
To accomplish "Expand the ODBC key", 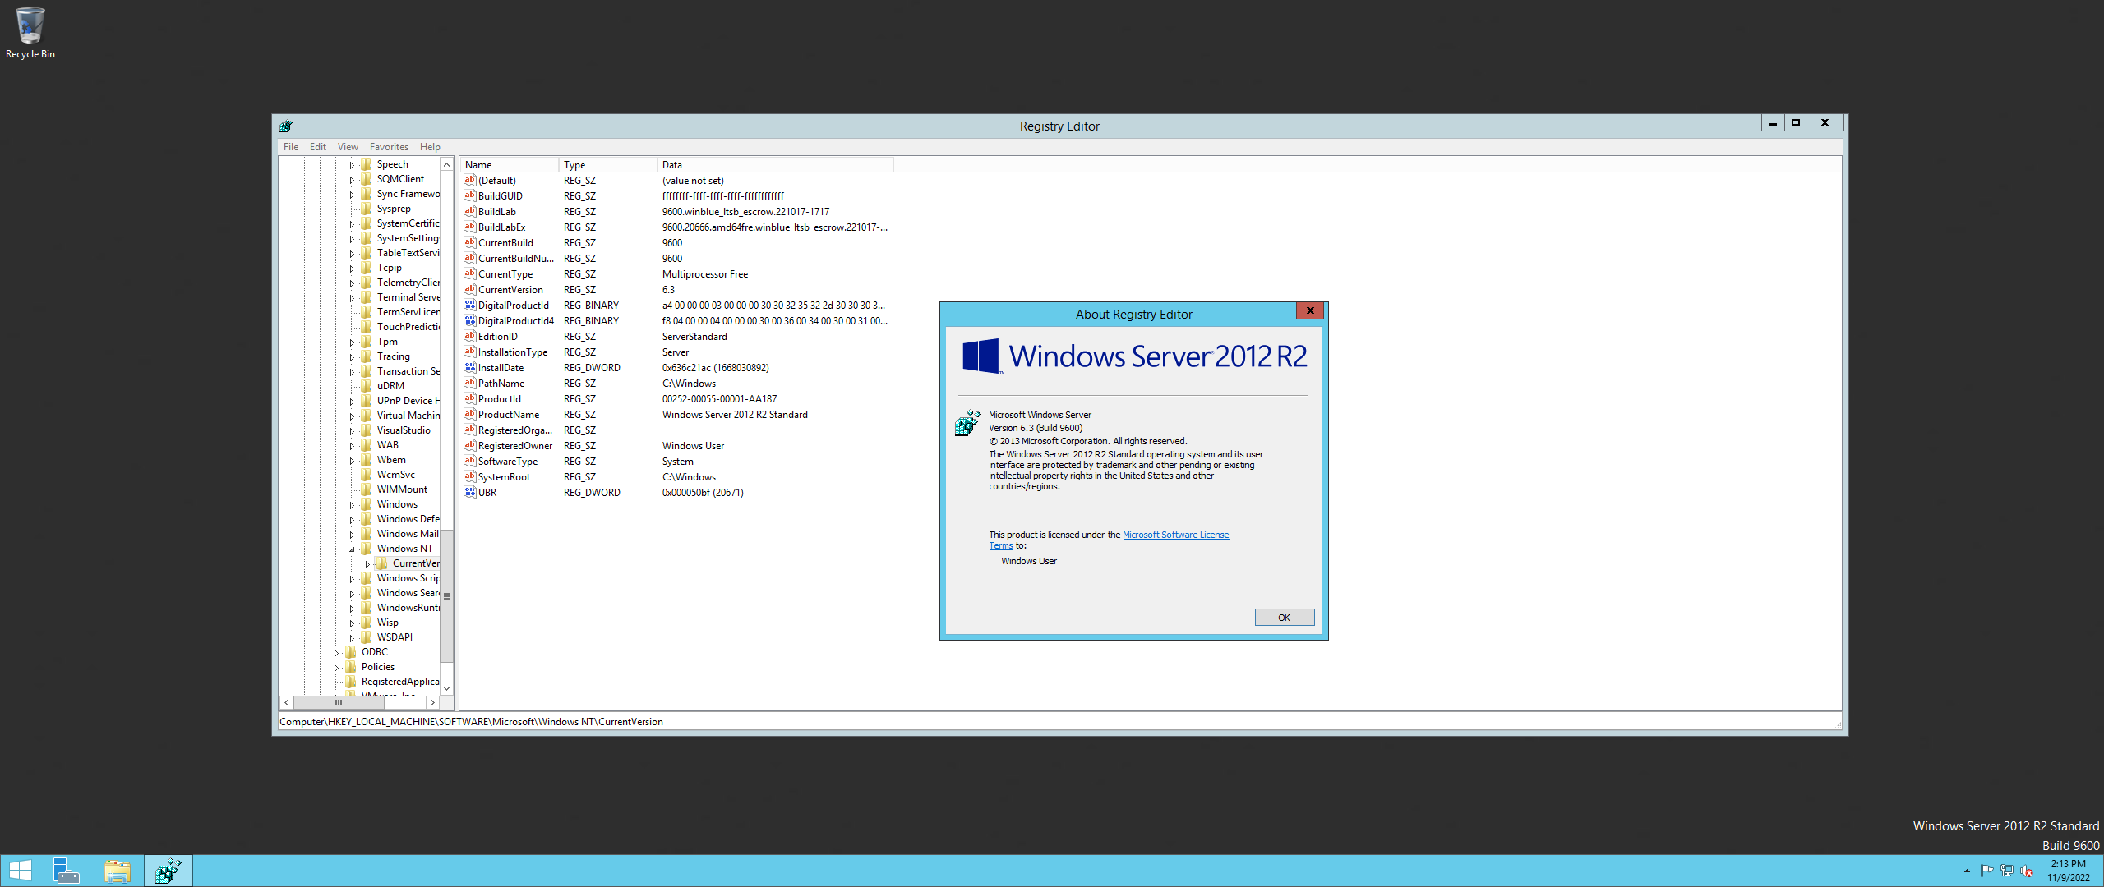I will click(336, 652).
